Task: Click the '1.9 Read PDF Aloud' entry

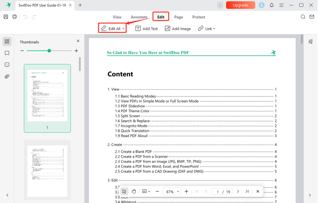Action: (x=131, y=136)
